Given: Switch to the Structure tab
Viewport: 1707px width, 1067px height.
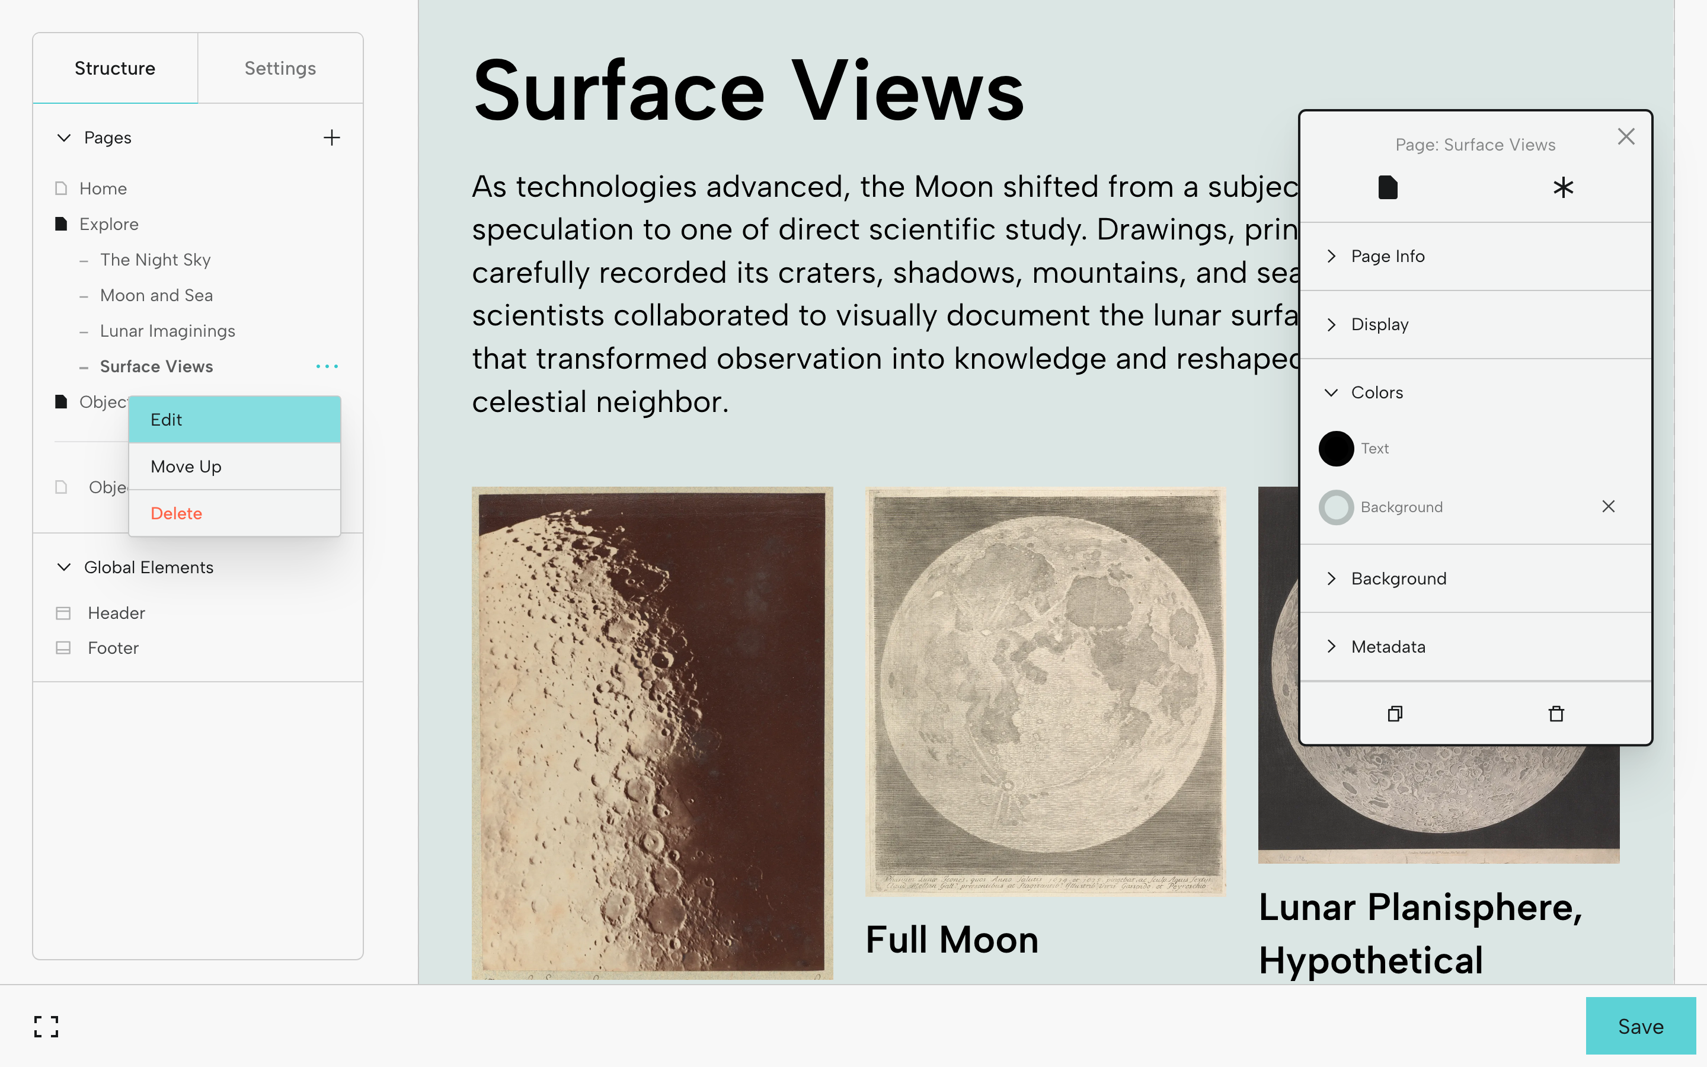Looking at the screenshot, I should 115,68.
